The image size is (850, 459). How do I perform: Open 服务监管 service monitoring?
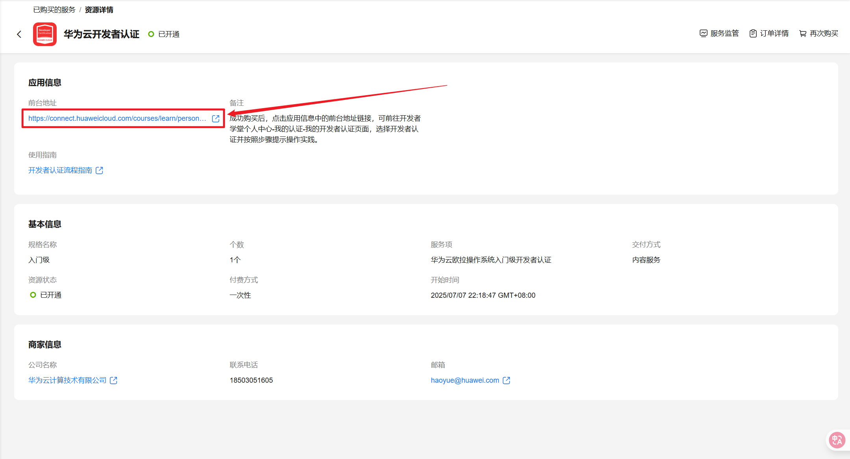(719, 33)
